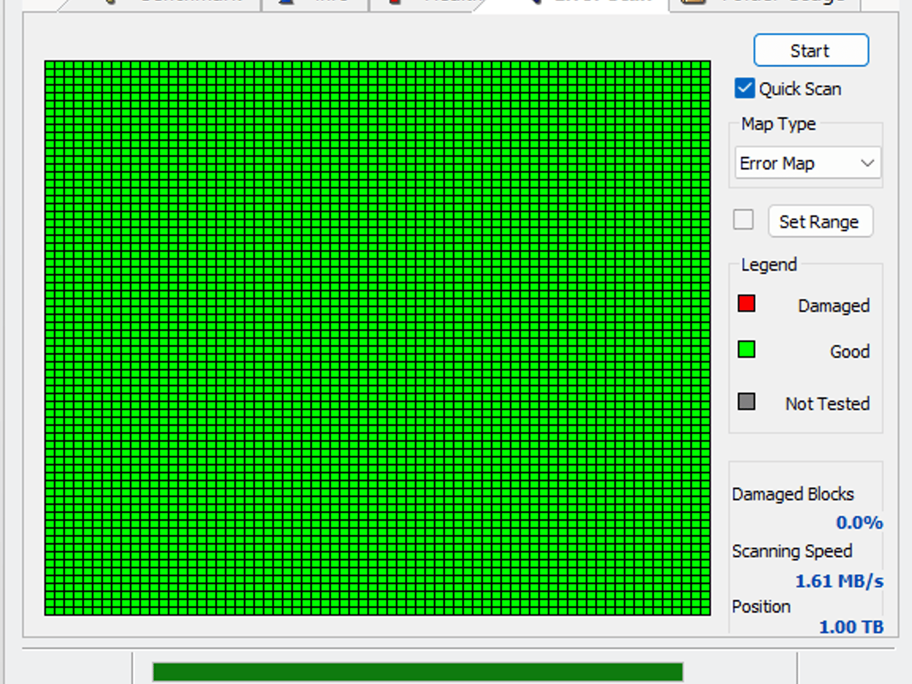Select the 'Not Tested' legend label
The image size is (912, 684).
point(827,403)
